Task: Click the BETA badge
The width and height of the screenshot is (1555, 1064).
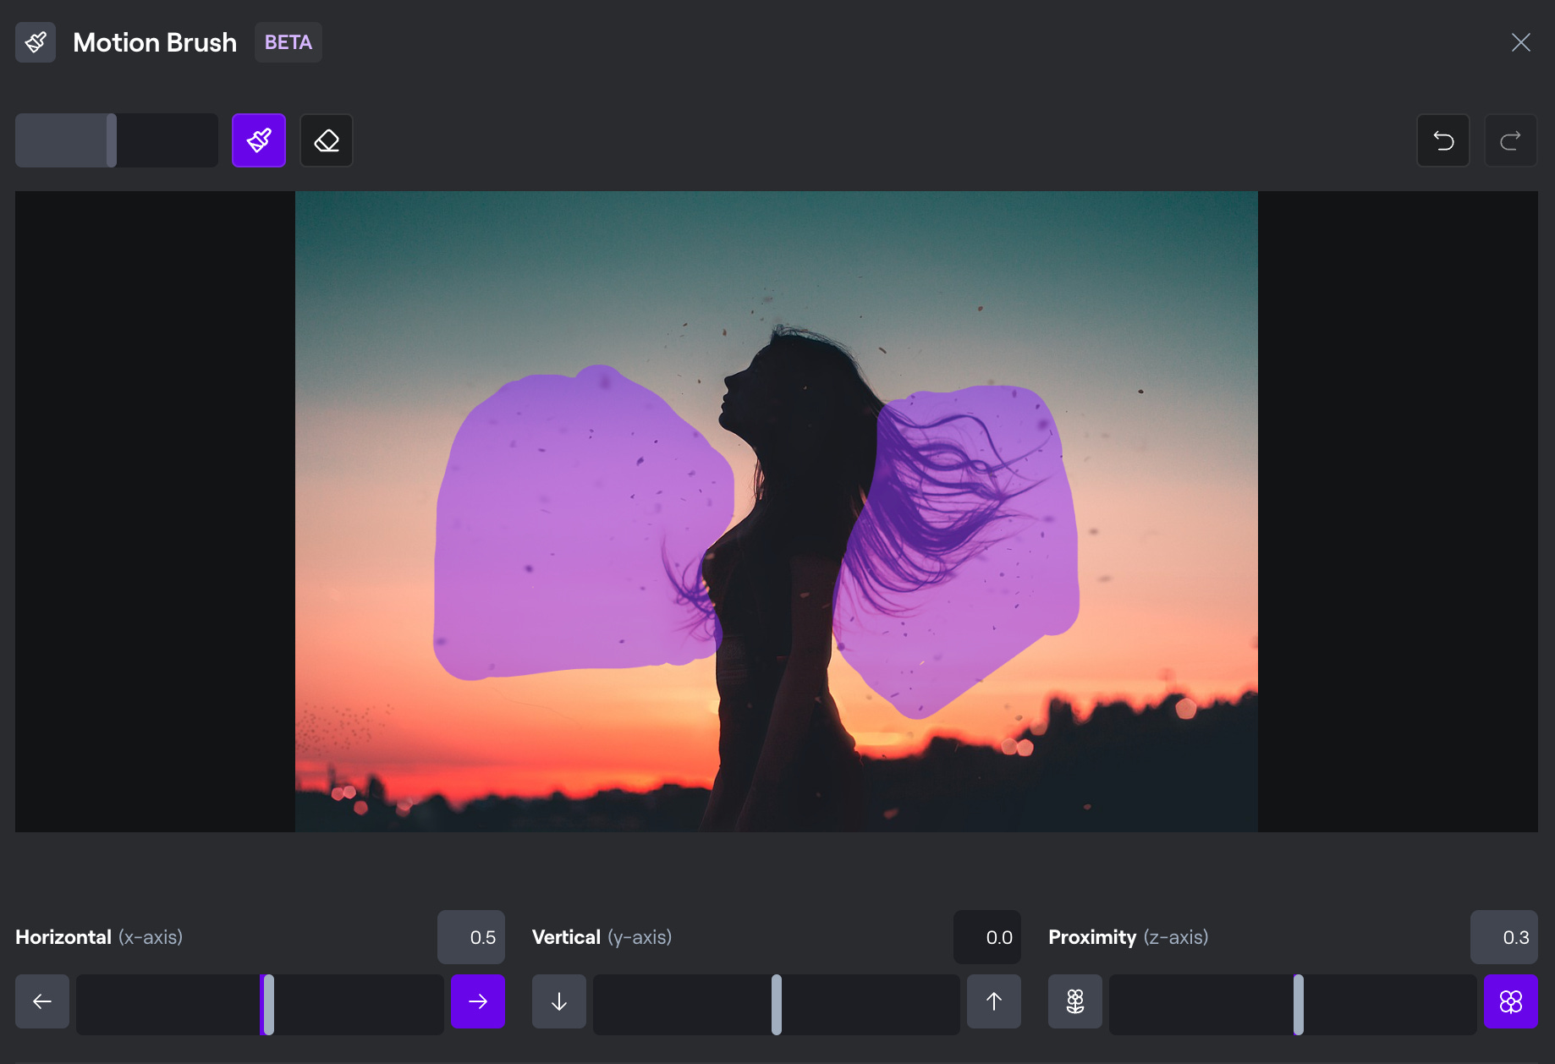Action: pos(288,42)
